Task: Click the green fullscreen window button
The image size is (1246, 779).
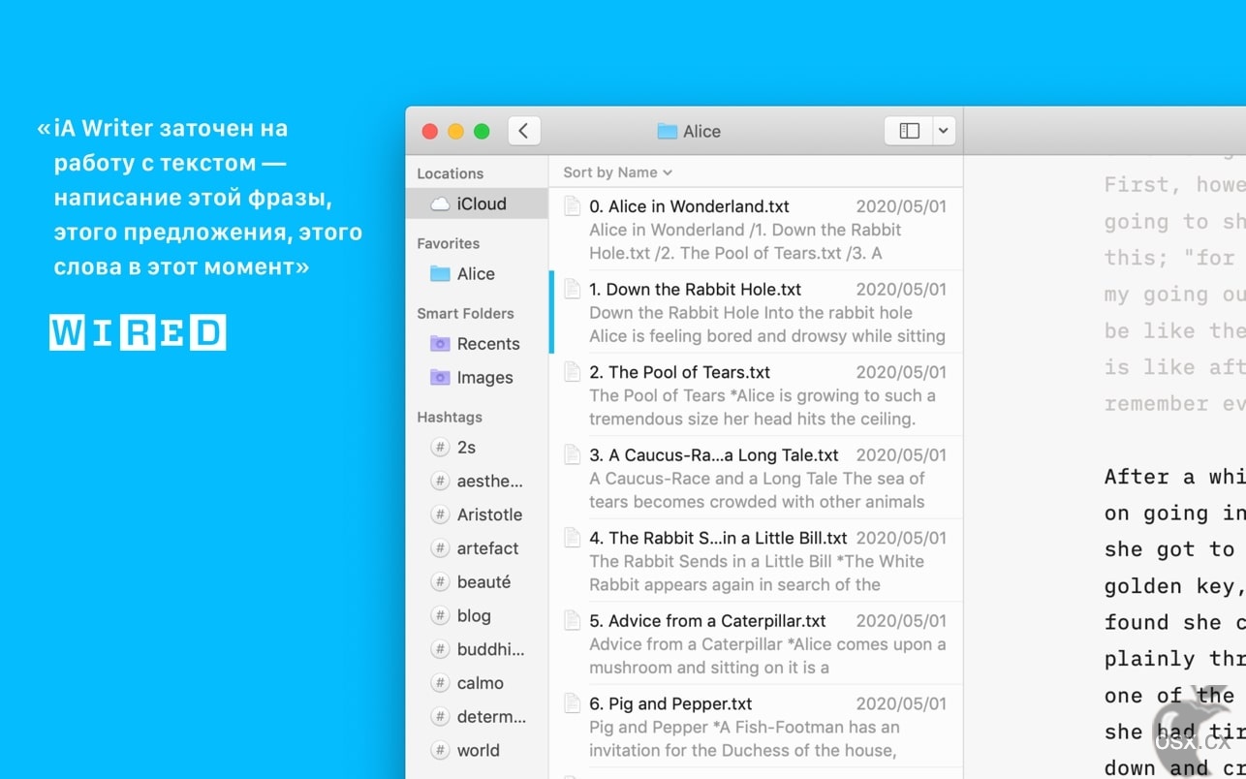Action: pos(482,131)
